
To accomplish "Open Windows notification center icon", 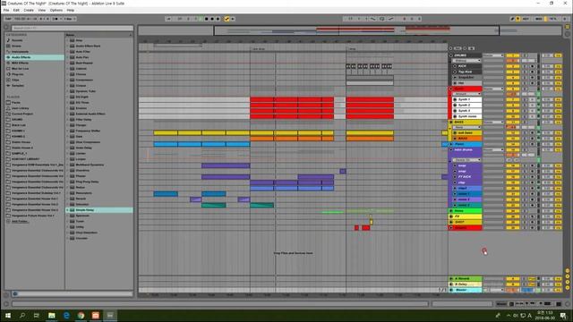I will click(563, 315).
